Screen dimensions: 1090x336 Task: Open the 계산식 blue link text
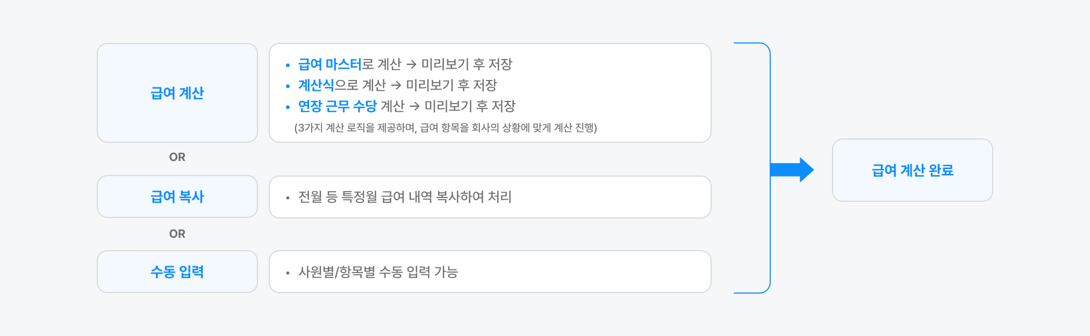click(x=316, y=85)
